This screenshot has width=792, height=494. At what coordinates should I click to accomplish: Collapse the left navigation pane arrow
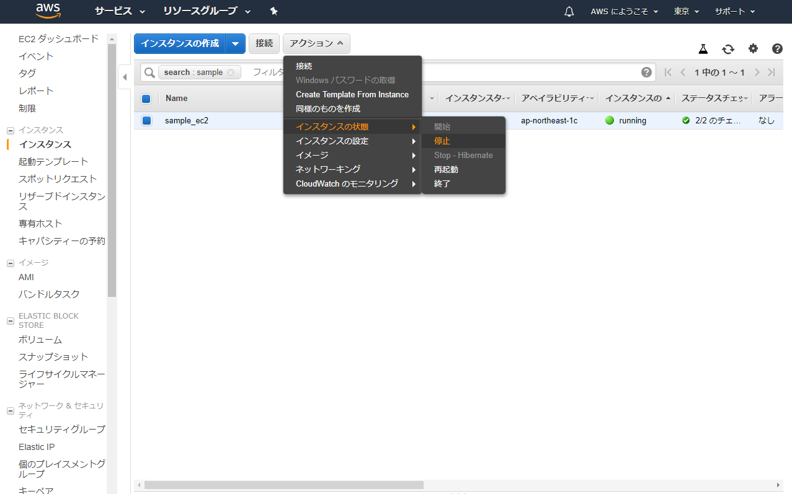coord(124,77)
